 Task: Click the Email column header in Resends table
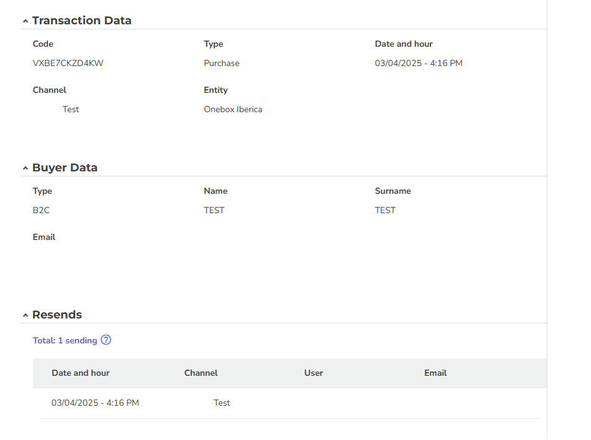tap(435, 373)
